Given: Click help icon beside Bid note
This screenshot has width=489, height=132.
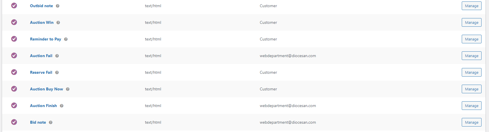Looking at the screenshot, I should point(50,123).
